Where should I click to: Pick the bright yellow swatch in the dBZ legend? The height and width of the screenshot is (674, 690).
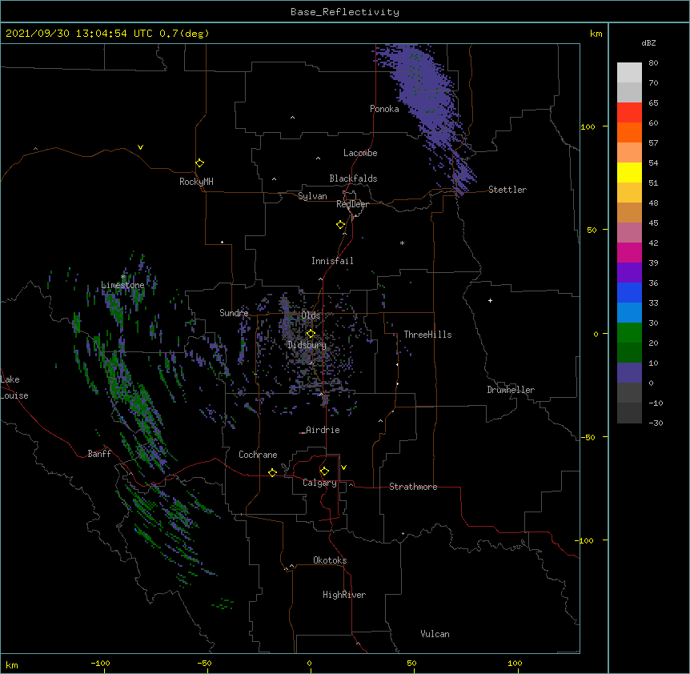tap(629, 172)
